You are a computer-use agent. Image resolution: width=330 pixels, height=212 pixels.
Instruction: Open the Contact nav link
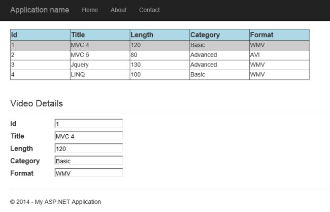149,10
